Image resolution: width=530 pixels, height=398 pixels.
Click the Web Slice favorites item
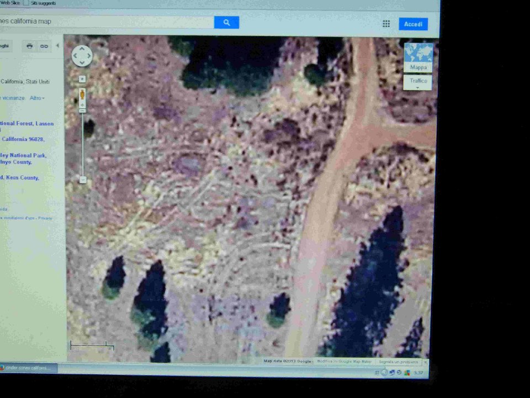10,3
